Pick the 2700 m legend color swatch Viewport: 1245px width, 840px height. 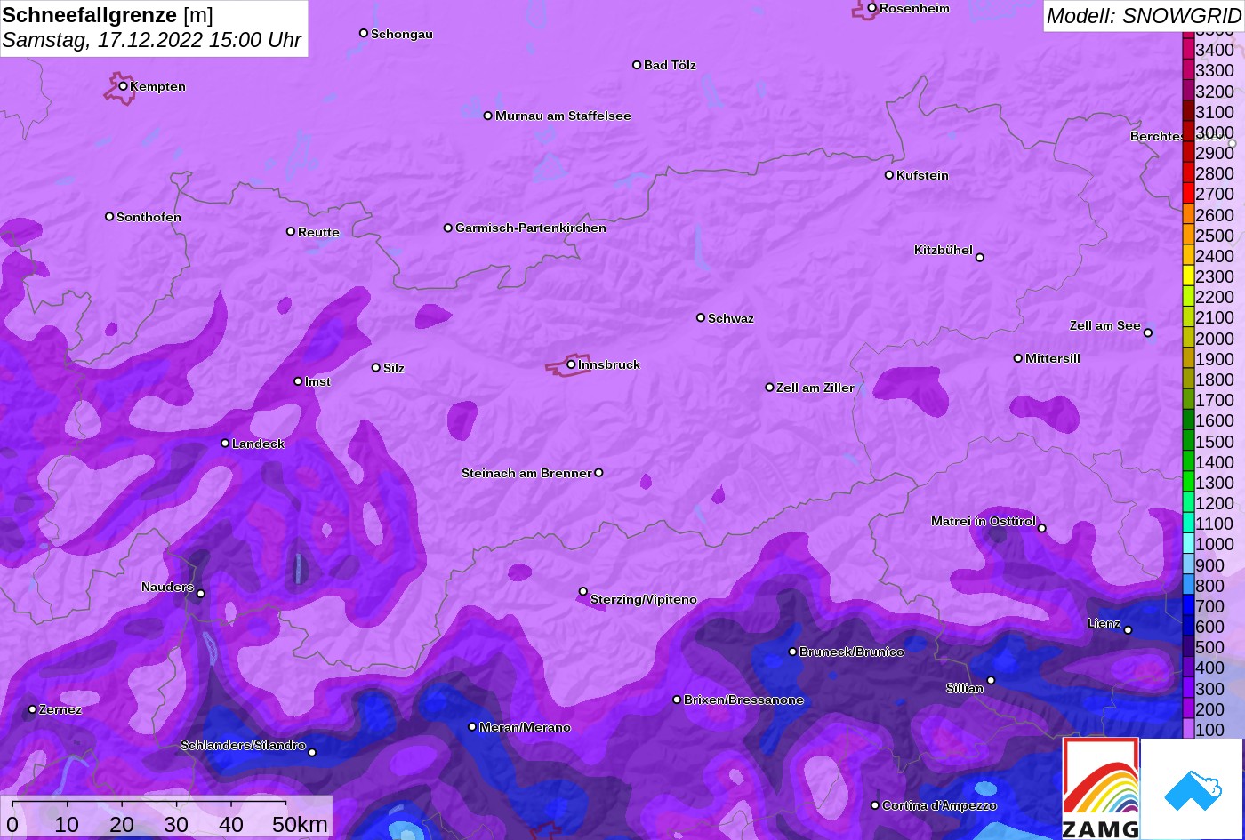(x=1188, y=194)
